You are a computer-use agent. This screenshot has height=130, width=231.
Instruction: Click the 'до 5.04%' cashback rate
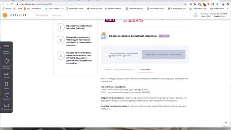pyautogui.click(x=133, y=21)
